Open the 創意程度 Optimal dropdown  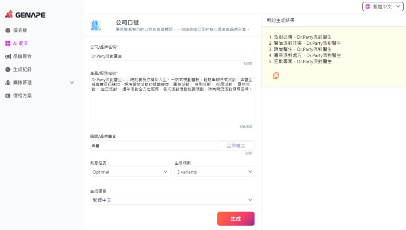click(130, 171)
